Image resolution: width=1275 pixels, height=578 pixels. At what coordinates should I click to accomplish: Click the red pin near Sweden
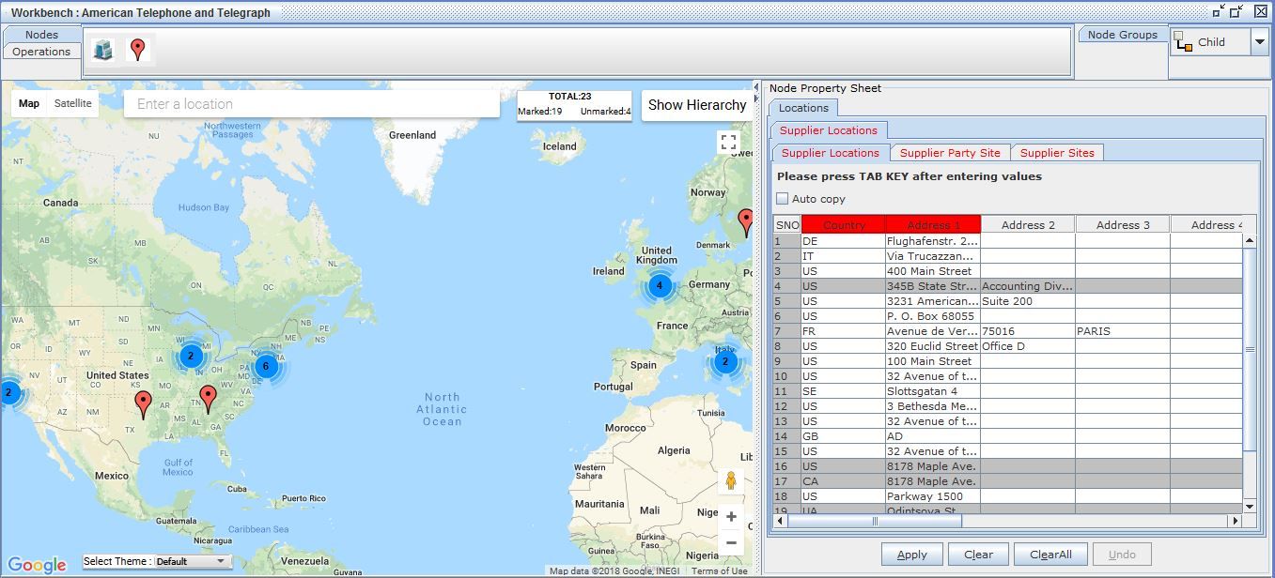click(746, 222)
